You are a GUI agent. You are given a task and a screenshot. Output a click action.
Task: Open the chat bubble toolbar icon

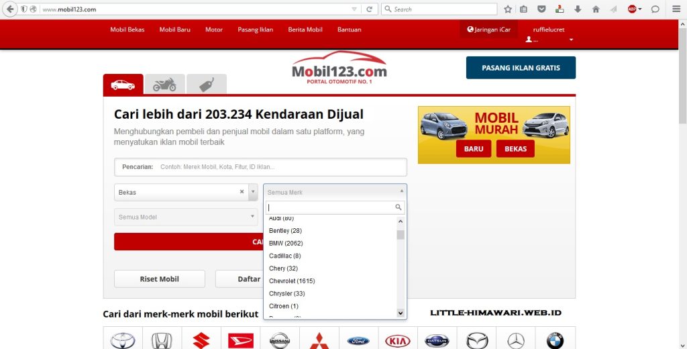655,9
